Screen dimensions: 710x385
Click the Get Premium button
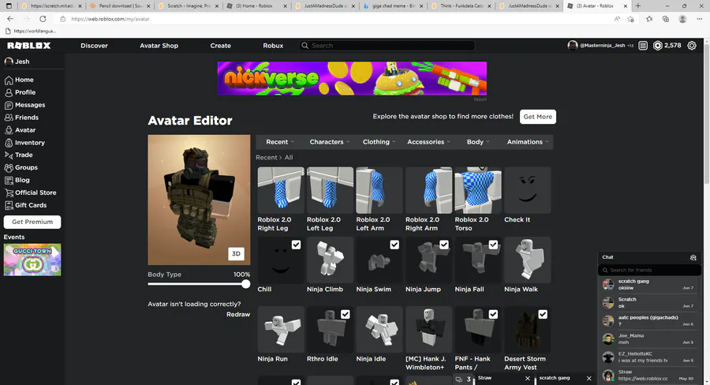[32, 222]
